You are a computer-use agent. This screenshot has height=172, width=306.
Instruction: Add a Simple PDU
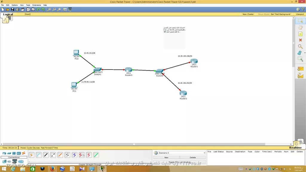click(300, 69)
